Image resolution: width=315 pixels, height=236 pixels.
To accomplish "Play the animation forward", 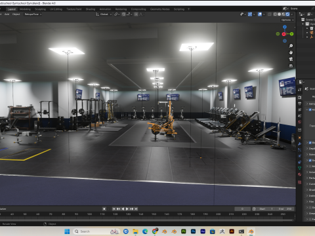I will tap(127, 209).
